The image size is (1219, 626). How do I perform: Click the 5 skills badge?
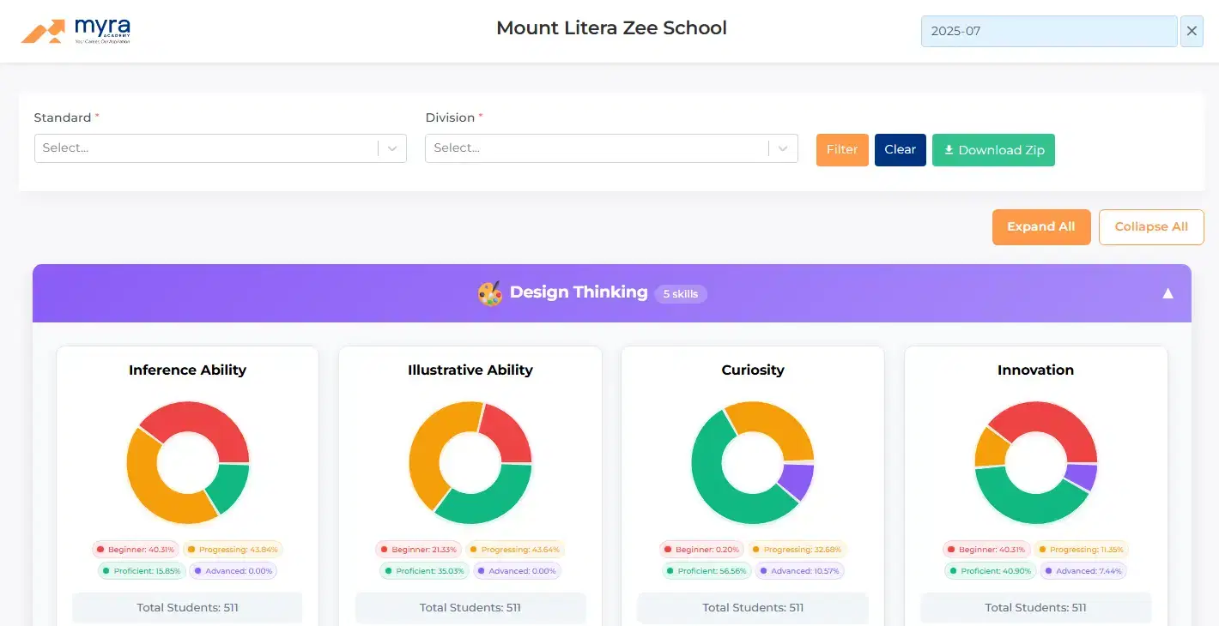click(680, 294)
